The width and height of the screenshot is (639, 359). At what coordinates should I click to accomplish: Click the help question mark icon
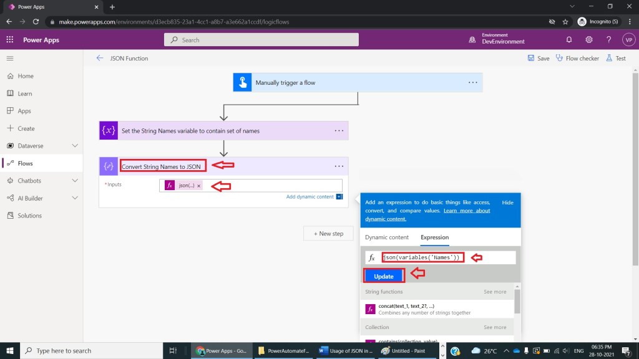(x=608, y=39)
